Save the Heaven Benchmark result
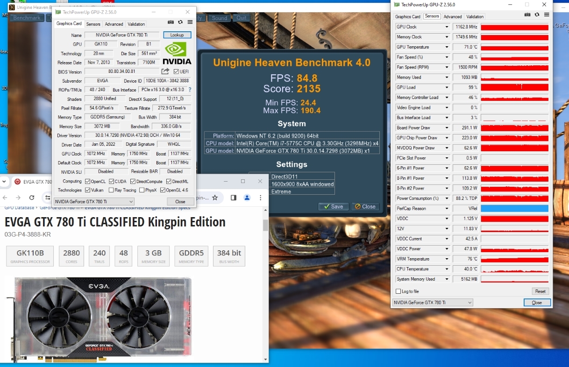 tap(333, 206)
